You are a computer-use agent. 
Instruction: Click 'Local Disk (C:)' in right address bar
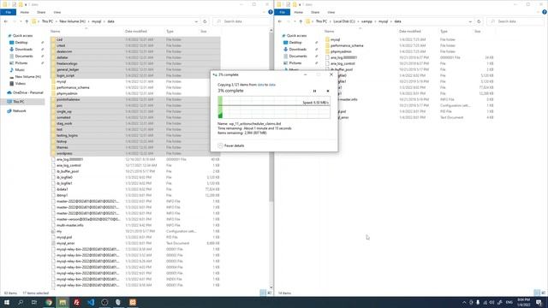(344, 21)
